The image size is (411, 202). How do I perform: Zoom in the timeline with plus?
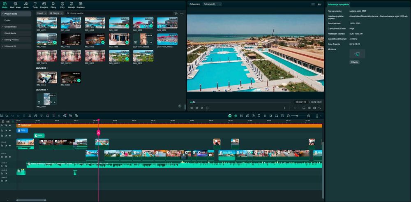coord(309,116)
